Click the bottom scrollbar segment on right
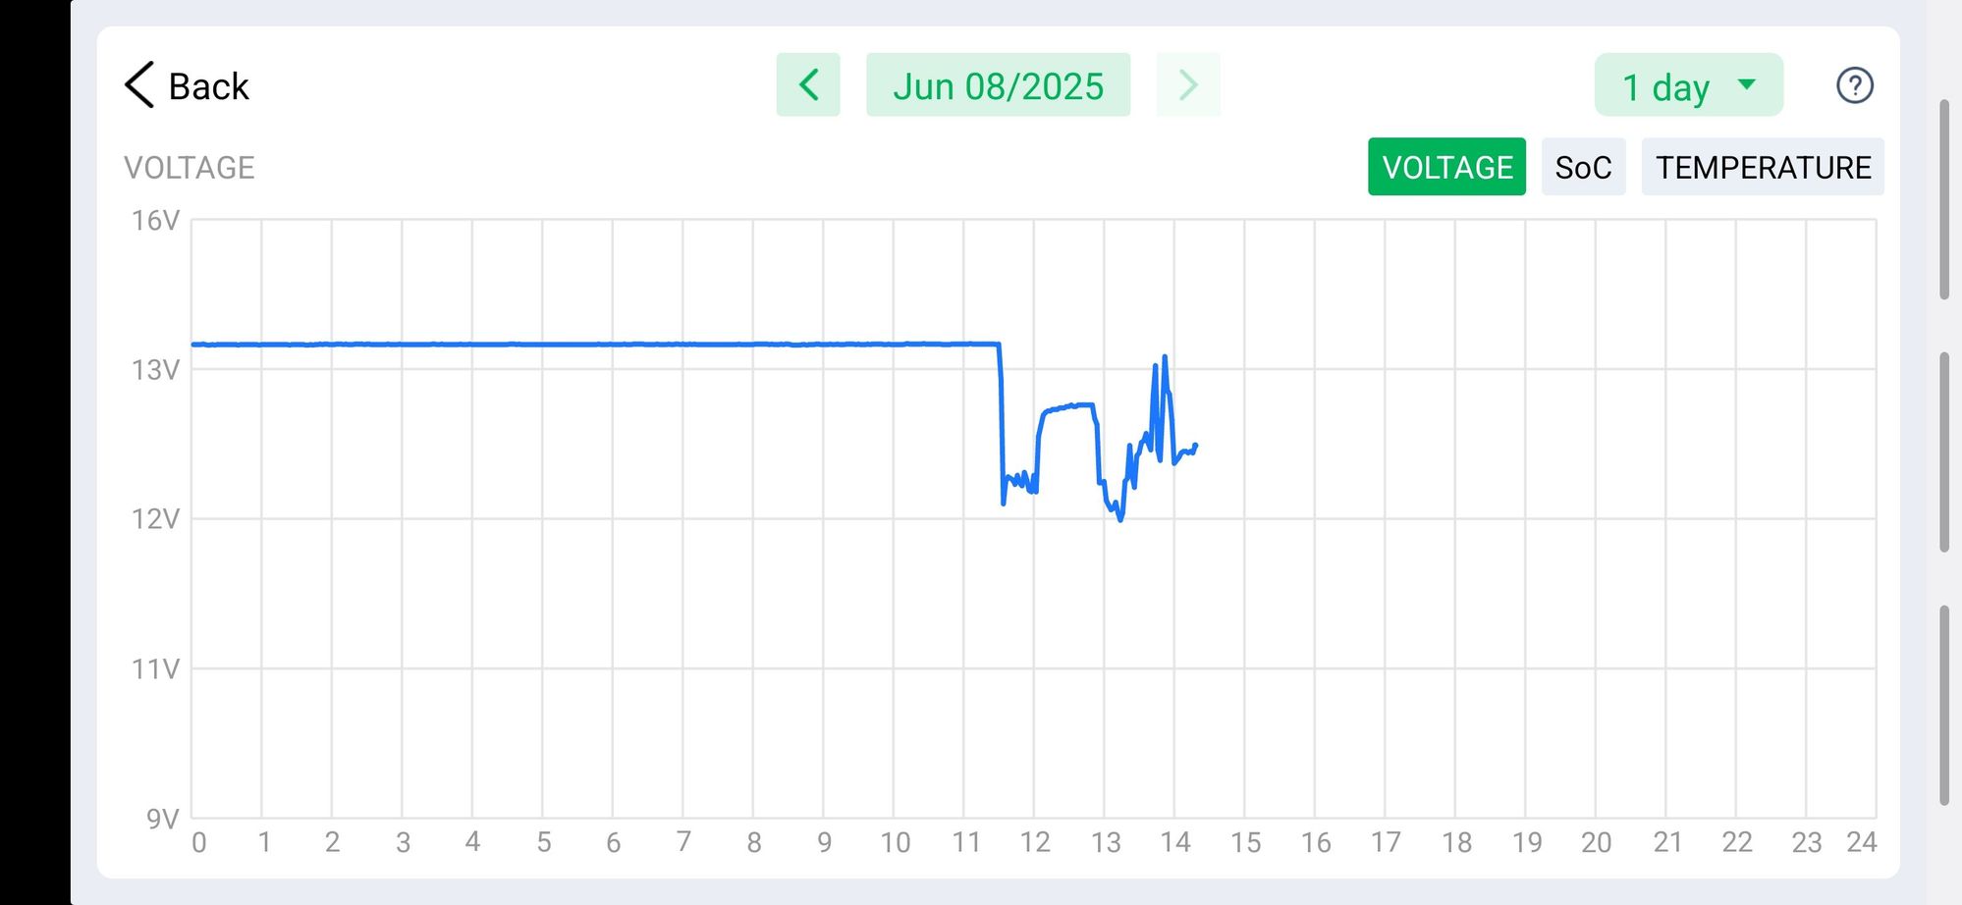The image size is (1962, 905). point(1943,706)
